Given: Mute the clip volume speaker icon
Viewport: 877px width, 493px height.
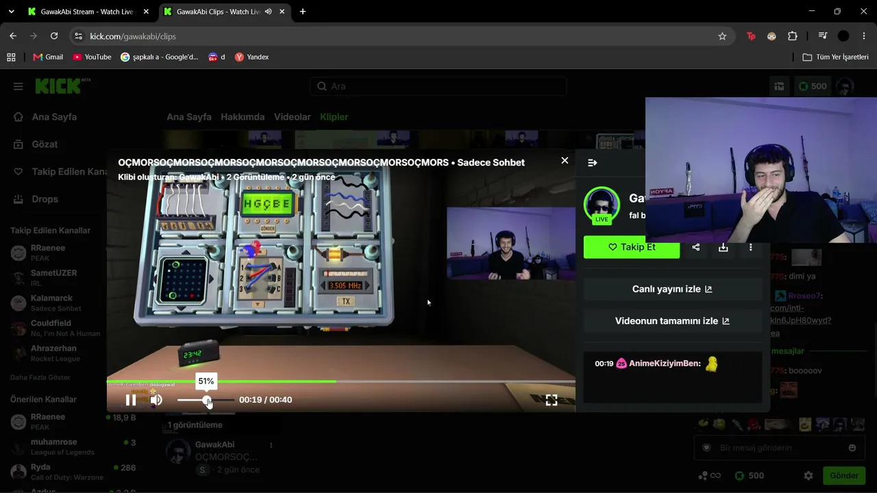Looking at the screenshot, I should pos(156,400).
